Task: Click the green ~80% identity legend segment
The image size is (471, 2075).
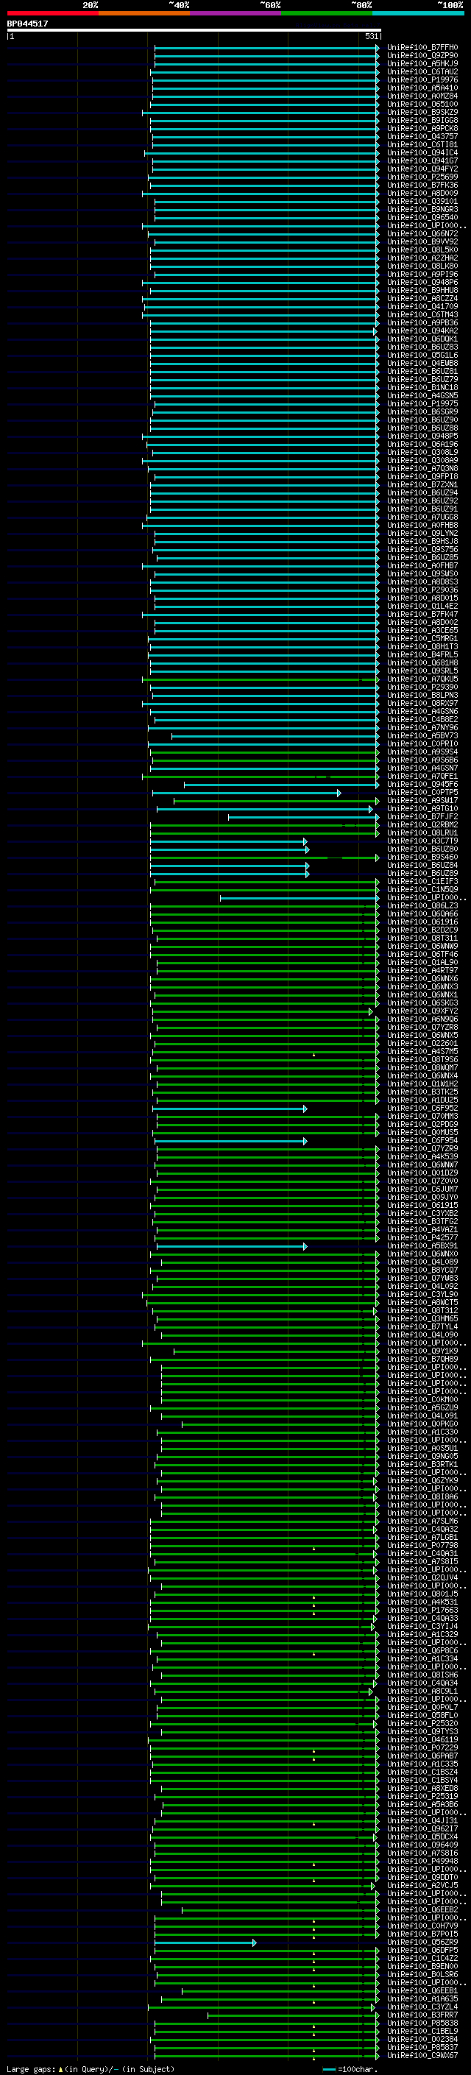Action: (327, 13)
